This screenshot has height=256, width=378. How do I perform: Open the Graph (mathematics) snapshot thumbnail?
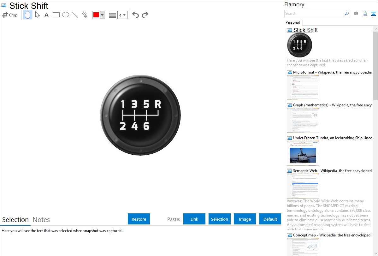click(x=303, y=120)
